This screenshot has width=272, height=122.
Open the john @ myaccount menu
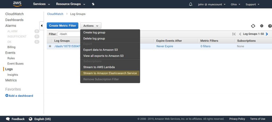[x=212, y=4]
